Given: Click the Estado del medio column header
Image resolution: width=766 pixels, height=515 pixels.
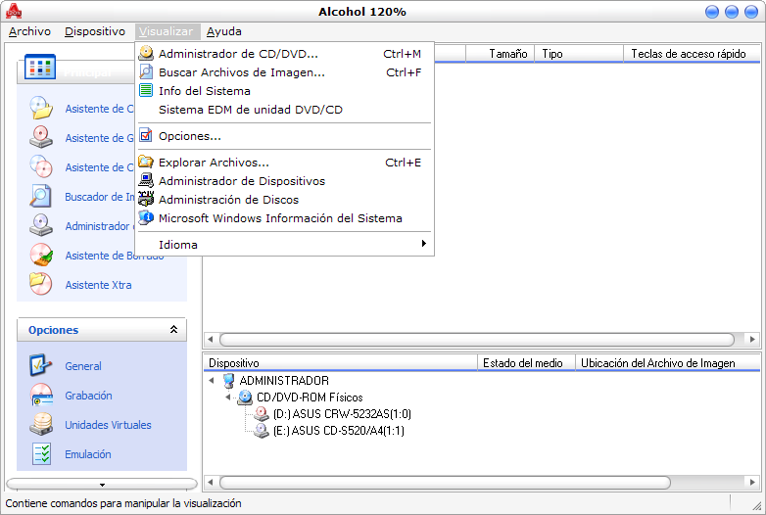Looking at the screenshot, I should point(523,363).
